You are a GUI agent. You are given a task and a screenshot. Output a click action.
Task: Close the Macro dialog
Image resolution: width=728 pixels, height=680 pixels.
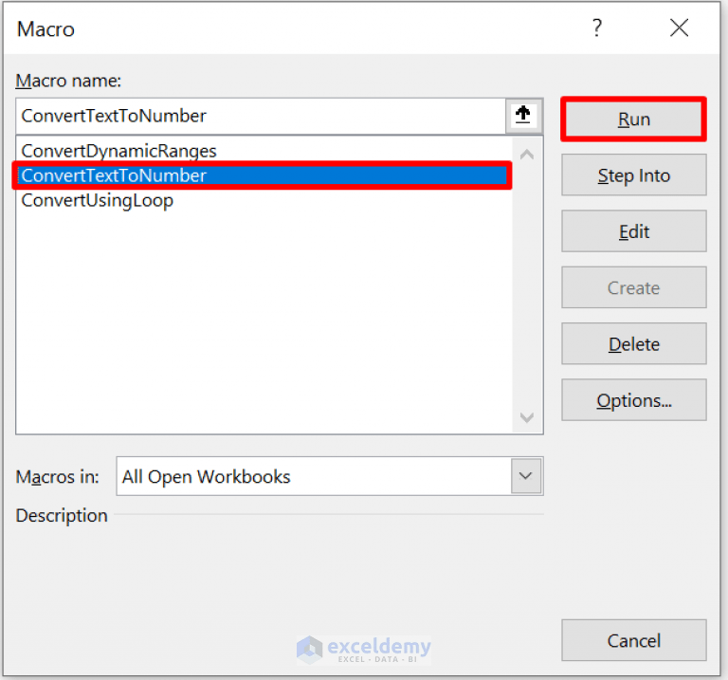point(679,28)
